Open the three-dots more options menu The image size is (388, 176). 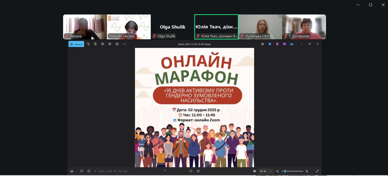point(124,44)
